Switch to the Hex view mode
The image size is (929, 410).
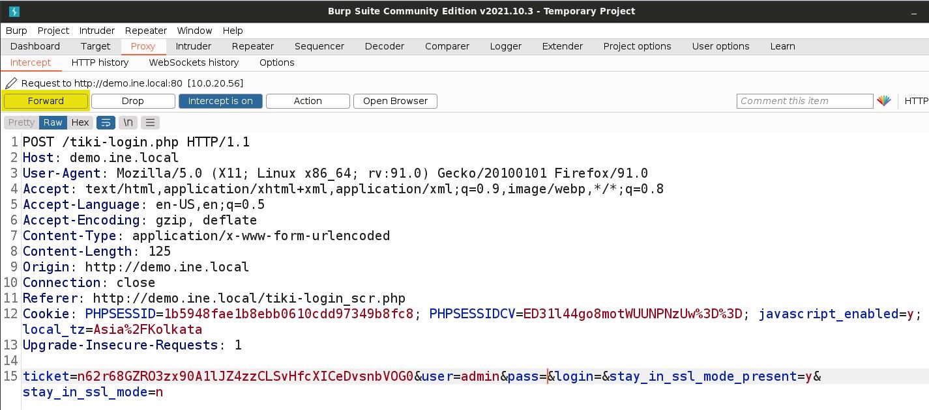click(x=80, y=122)
